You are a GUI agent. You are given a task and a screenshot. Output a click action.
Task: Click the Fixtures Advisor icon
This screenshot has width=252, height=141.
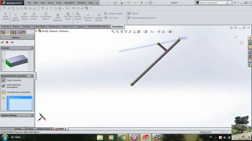point(24,14)
